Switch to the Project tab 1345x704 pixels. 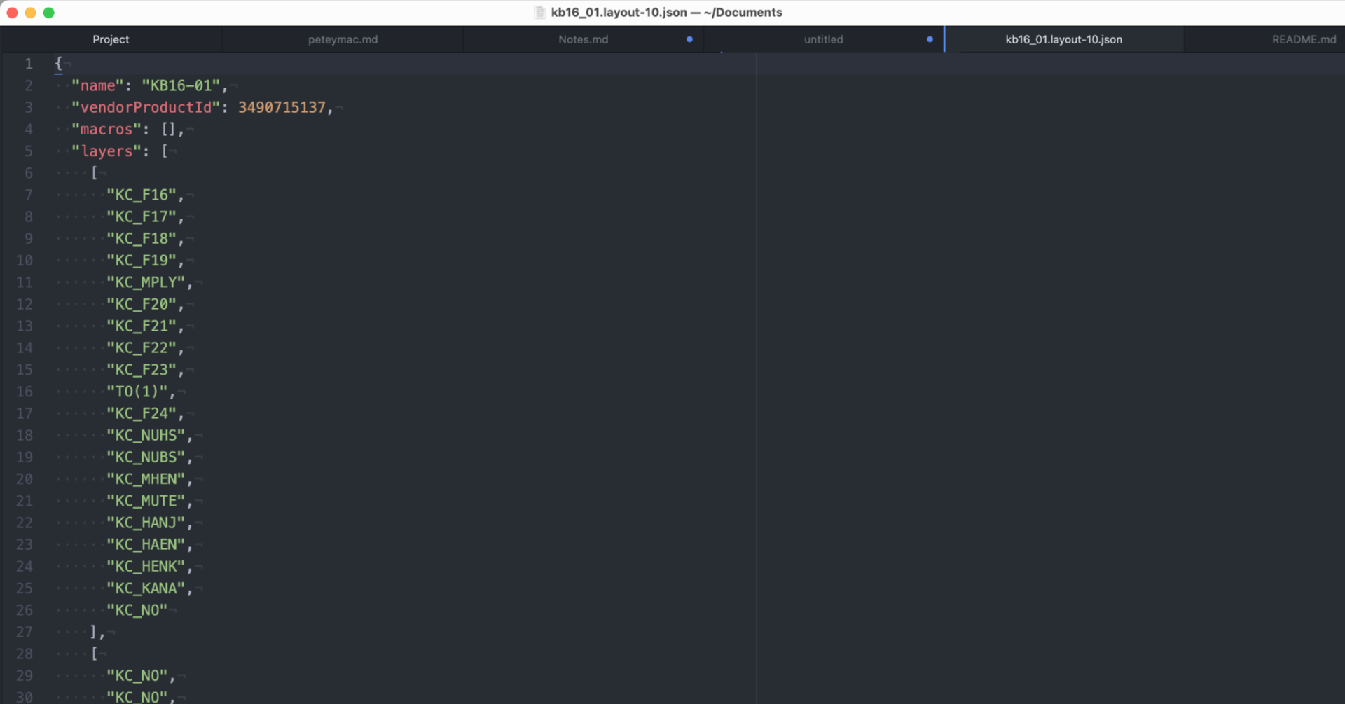(x=111, y=39)
